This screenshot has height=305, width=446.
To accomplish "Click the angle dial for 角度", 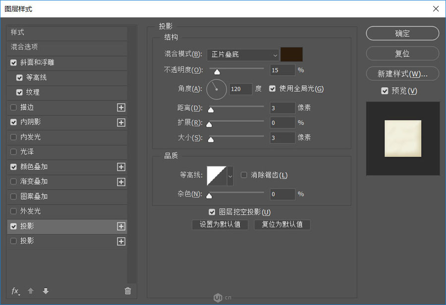I will click(x=217, y=89).
